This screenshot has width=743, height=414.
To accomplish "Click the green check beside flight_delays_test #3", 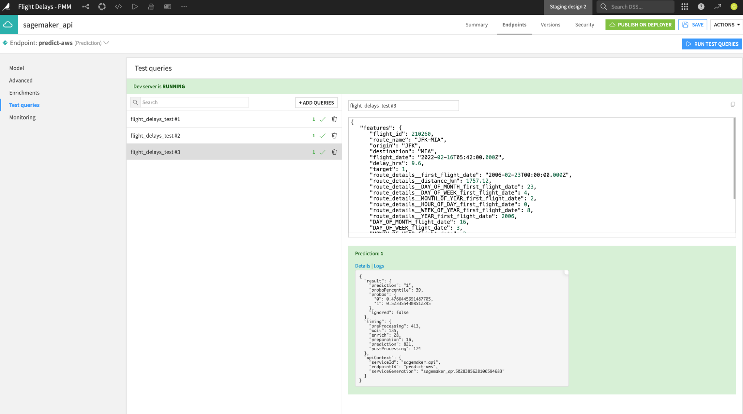I will tap(322, 152).
